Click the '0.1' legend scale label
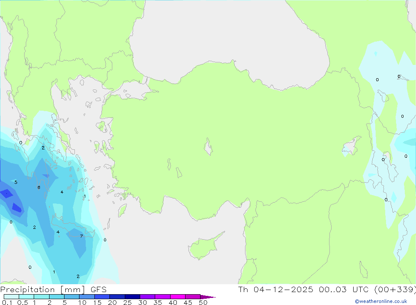Image resolution: width=416 pixels, height=305 pixels. click(7, 303)
